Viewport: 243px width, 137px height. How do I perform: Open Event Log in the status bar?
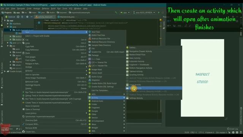(232, 129)
